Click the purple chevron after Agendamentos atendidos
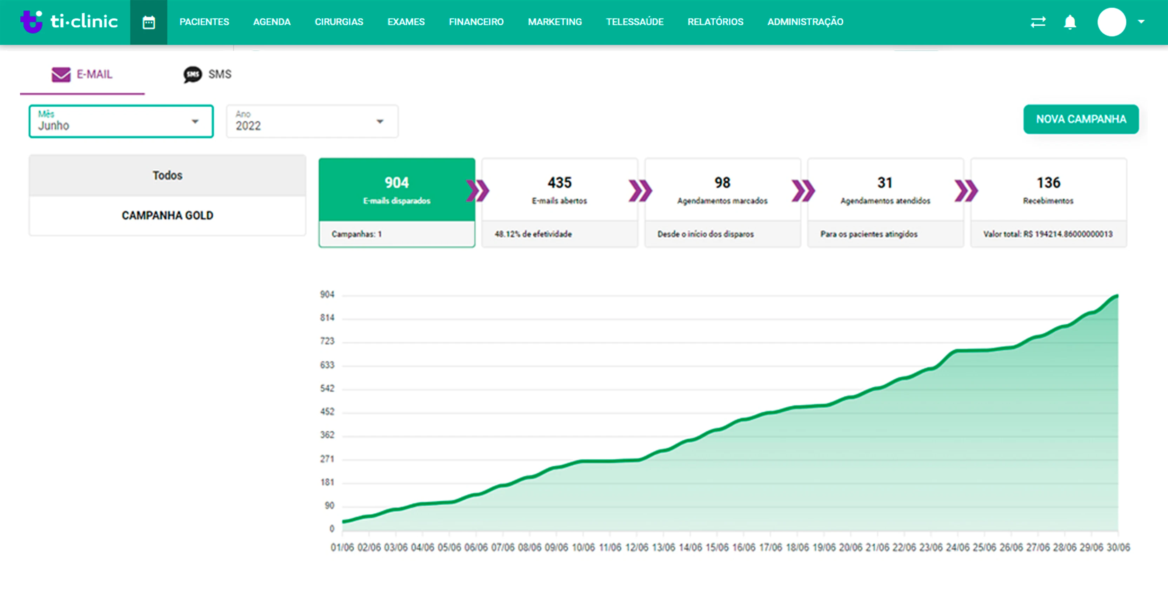 966,191
